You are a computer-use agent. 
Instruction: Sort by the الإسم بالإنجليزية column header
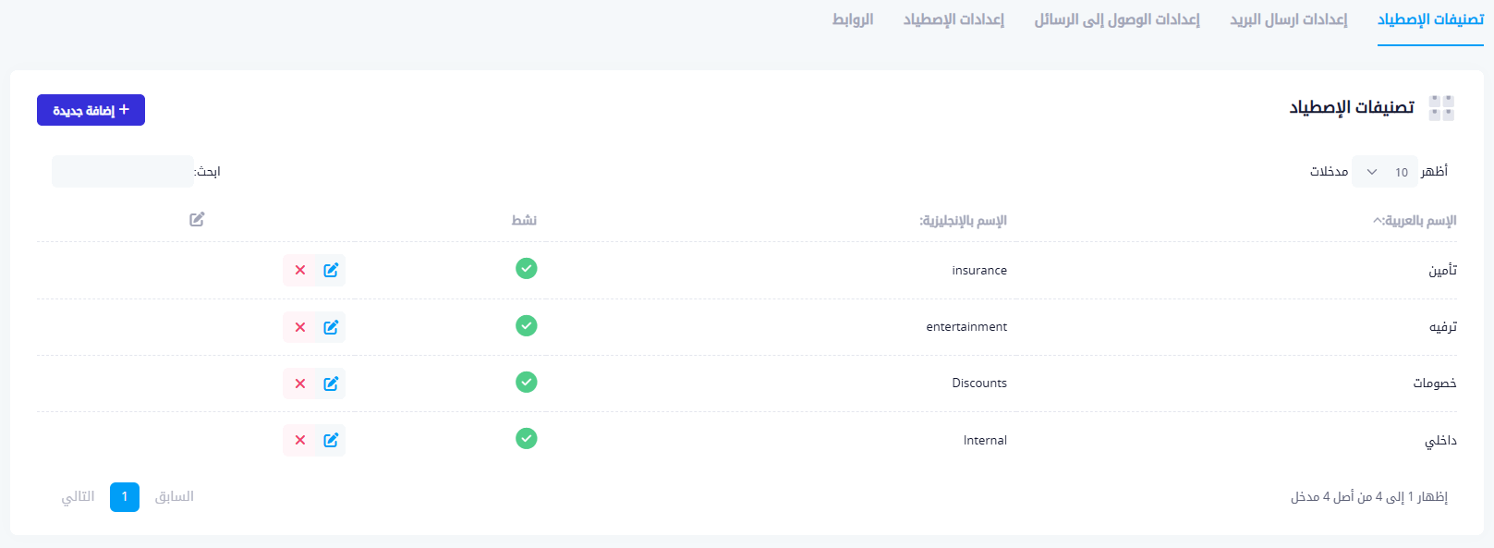963,221
